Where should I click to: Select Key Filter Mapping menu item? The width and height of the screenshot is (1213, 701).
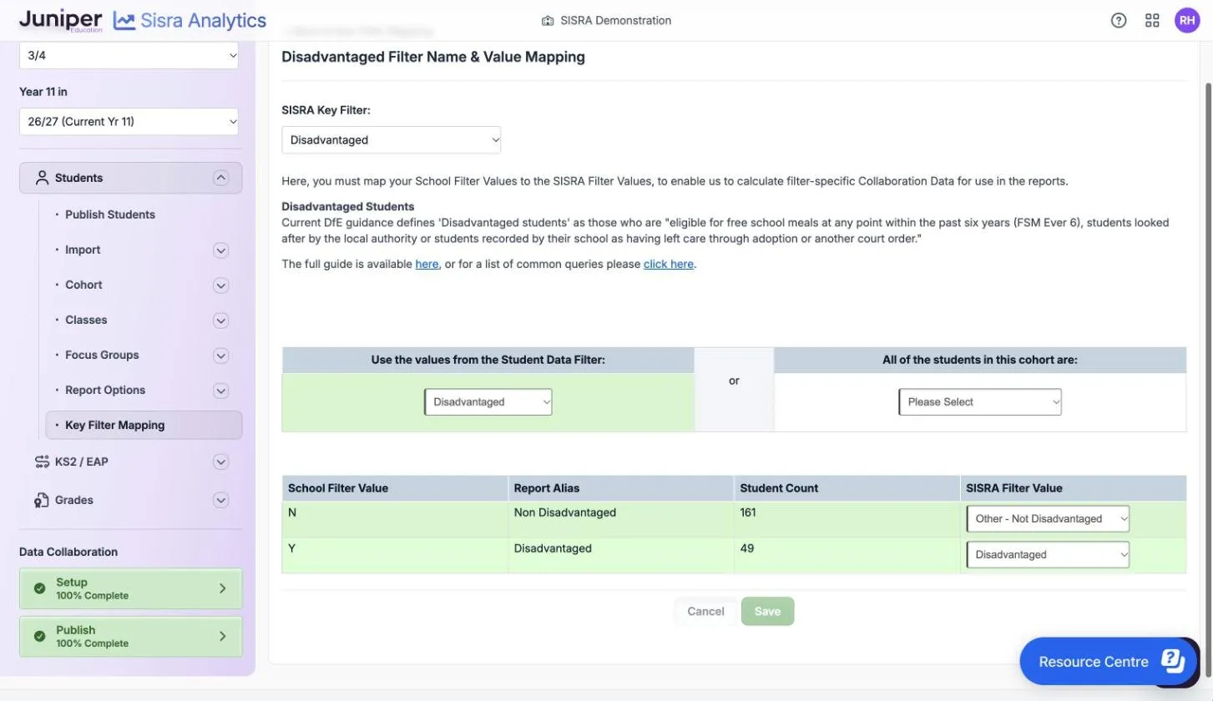point(144,425)
